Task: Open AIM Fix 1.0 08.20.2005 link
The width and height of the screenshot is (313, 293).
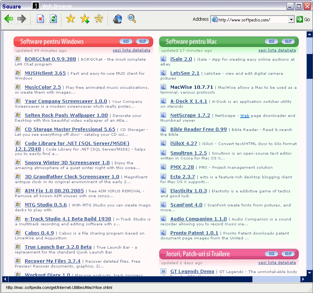Action: coord(54,191)
